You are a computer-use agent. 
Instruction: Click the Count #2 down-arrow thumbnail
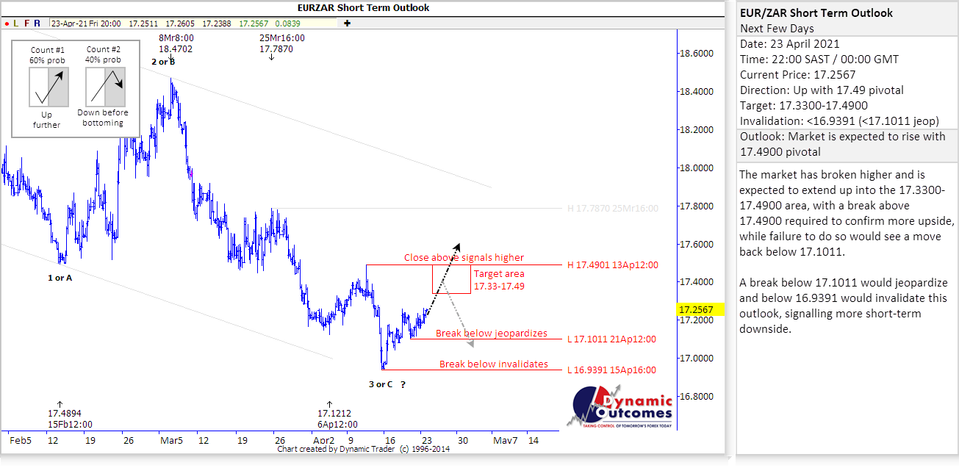point(105,87)
